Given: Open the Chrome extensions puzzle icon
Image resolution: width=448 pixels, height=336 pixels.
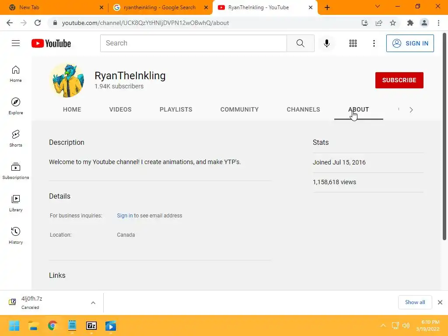Looking at the screenshot, I should pos(410,23).
